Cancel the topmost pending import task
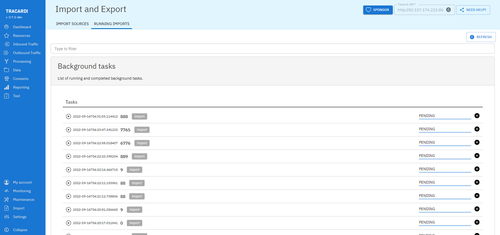The height and width of the screenshot is (235, 500). tap(477, 116)
